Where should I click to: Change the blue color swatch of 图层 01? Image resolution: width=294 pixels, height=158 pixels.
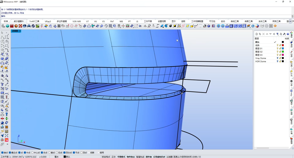tap(283, 48)
